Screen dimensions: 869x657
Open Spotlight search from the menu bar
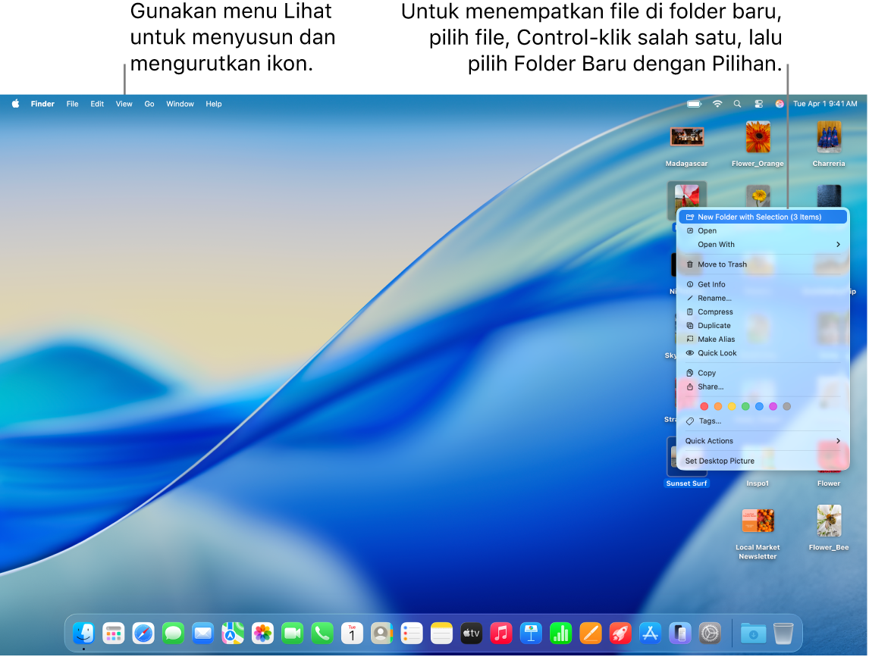tap(736, 104)
